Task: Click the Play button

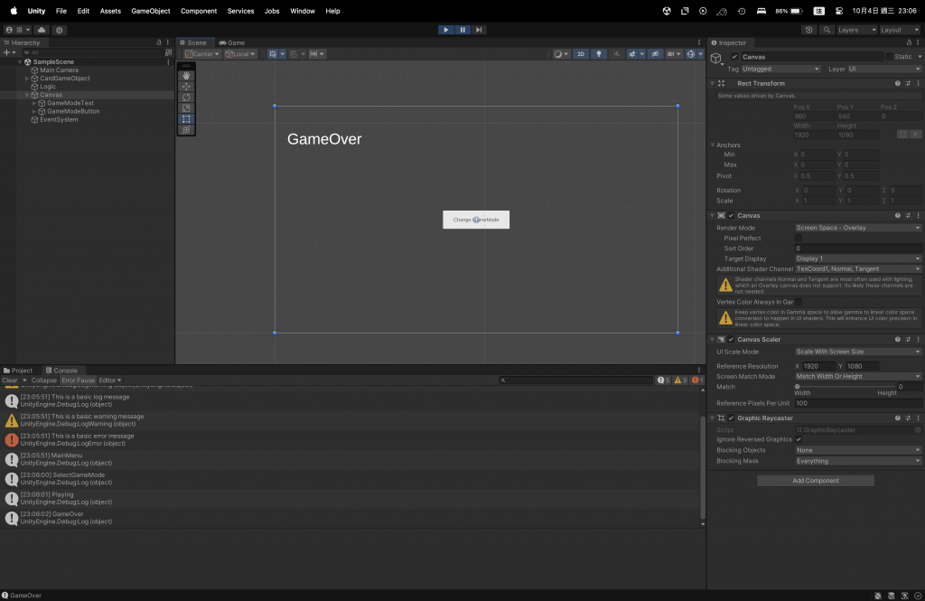Action: [446, 30]
